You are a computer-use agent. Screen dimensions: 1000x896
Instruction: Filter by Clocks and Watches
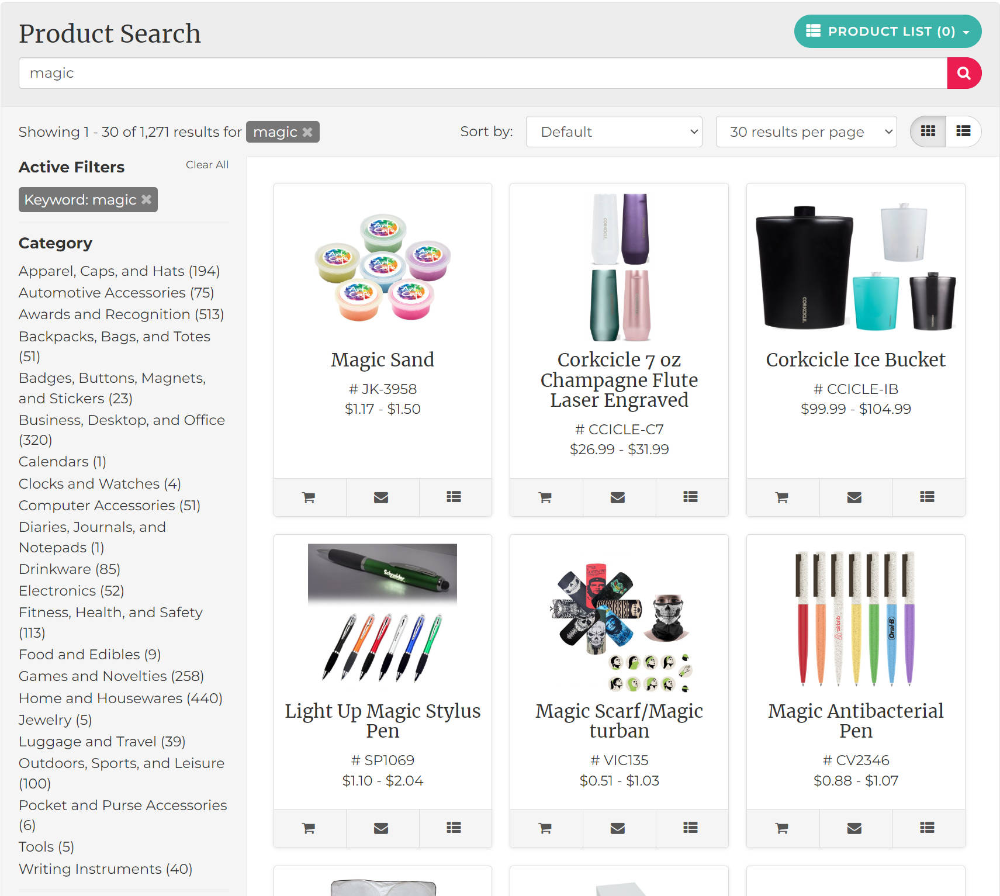click(100, 484)
